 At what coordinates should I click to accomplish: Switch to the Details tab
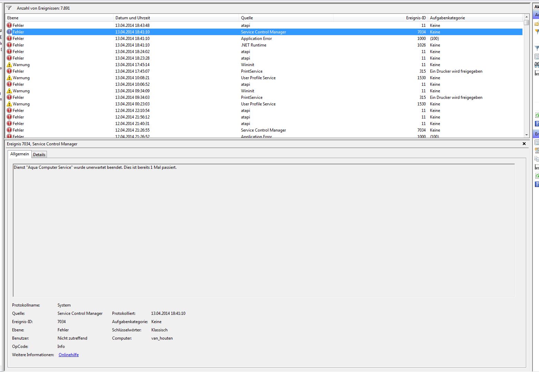(39, 155)
